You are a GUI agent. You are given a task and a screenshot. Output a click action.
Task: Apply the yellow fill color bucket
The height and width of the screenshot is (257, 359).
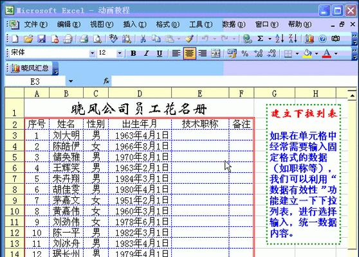pos(308,53)
